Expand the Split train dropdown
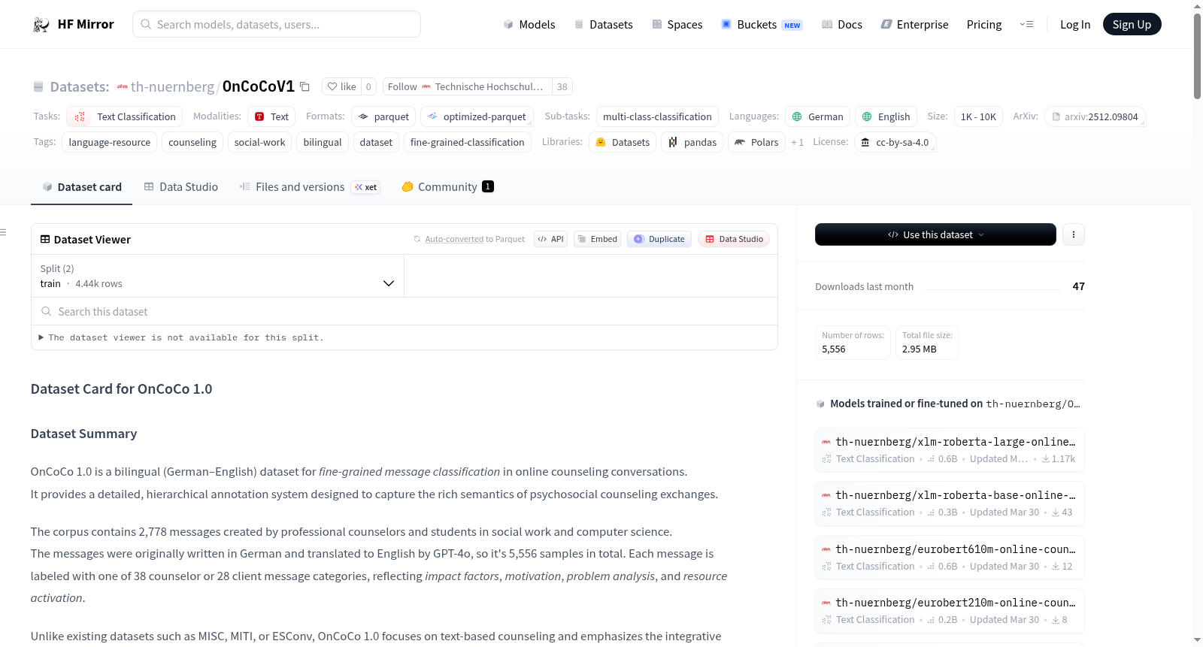1203x647 pixels. (x=217, y=276)
